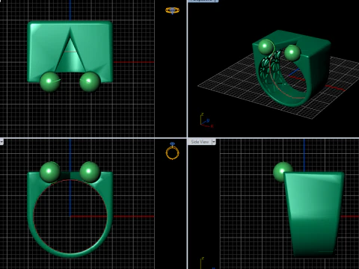Click the top-down ring icon in the upper-left viewport
This screenshot has height=269, width=359.
click(x=172, y=10)
